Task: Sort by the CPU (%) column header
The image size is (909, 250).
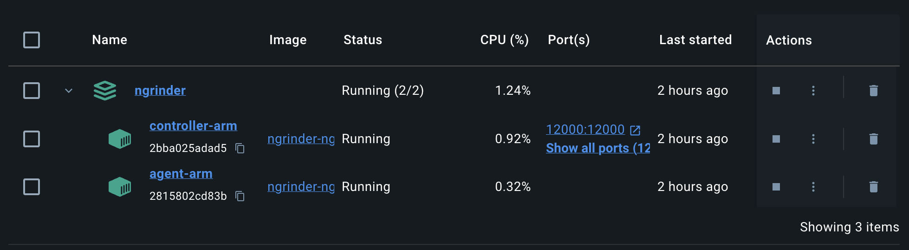Action: coord(505,40)
